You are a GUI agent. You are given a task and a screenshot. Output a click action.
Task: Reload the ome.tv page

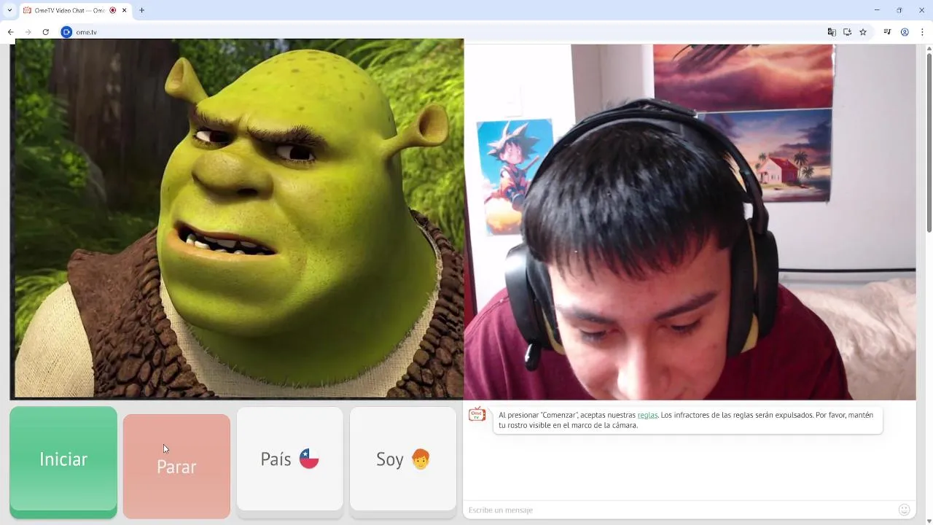coord(46,32)
